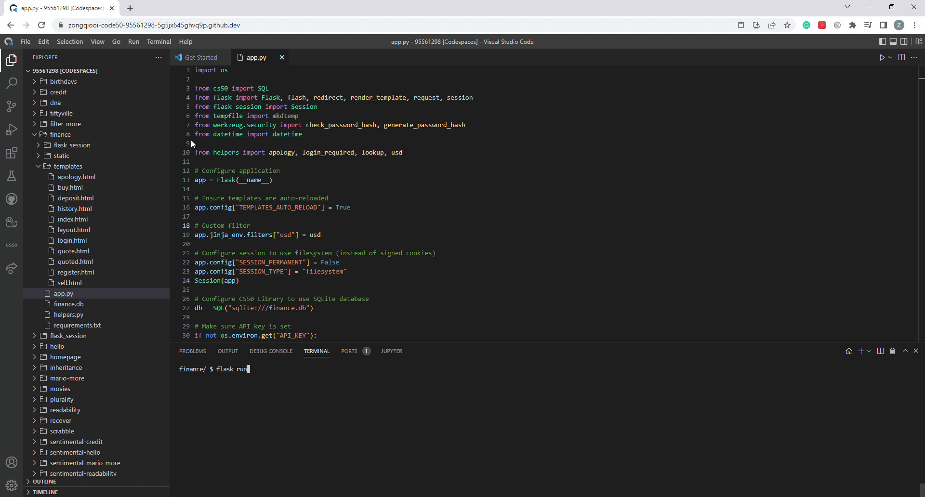
Task: Open the GitHub view in activity bar
Action: click(x=12, y=199)
